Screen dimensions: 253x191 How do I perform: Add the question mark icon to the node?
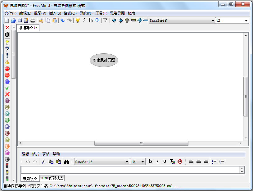(x=7, y=49)
